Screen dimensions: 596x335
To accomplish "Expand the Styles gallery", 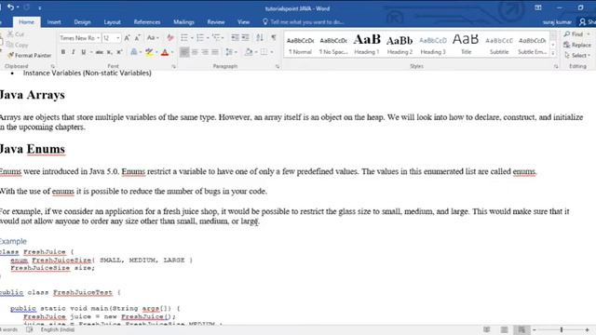I will (x=553, y=54).
